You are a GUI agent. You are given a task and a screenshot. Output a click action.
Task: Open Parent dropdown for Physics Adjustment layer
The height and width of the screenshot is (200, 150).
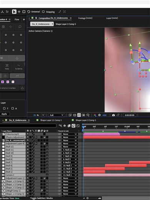[70, 137]
